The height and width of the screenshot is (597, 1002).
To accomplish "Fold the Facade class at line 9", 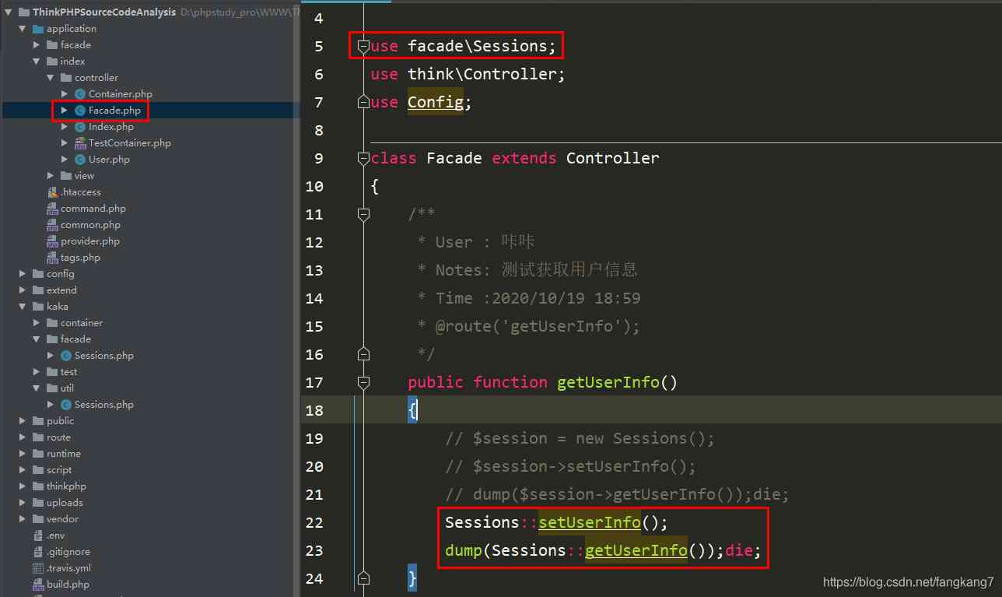I will click(x=363, y=159).
